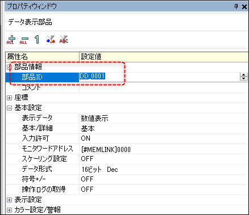This screenshot has width=249, height=215.
Task: Click the expand ALL properties icon
Action: (11, 40)
